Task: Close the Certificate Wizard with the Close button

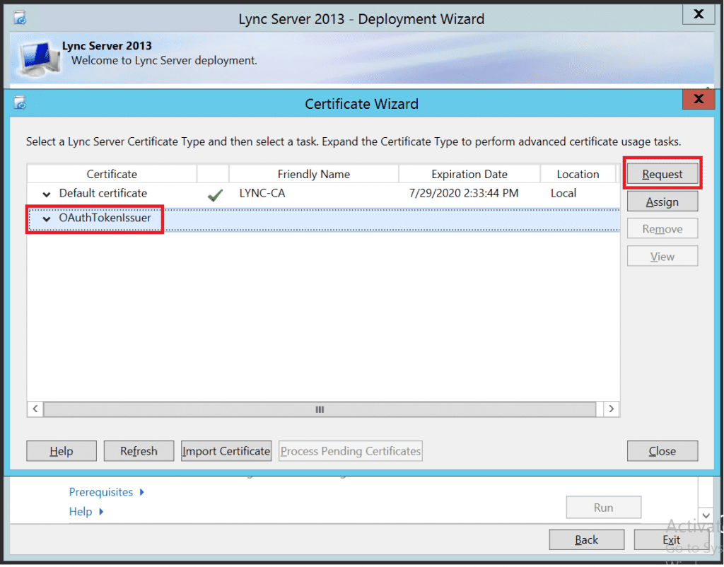Action: click(x=662, y=450)
